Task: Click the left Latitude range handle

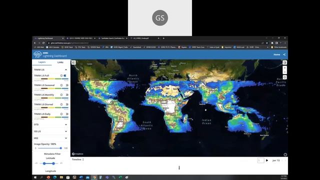Action: (x=44, y=163)
